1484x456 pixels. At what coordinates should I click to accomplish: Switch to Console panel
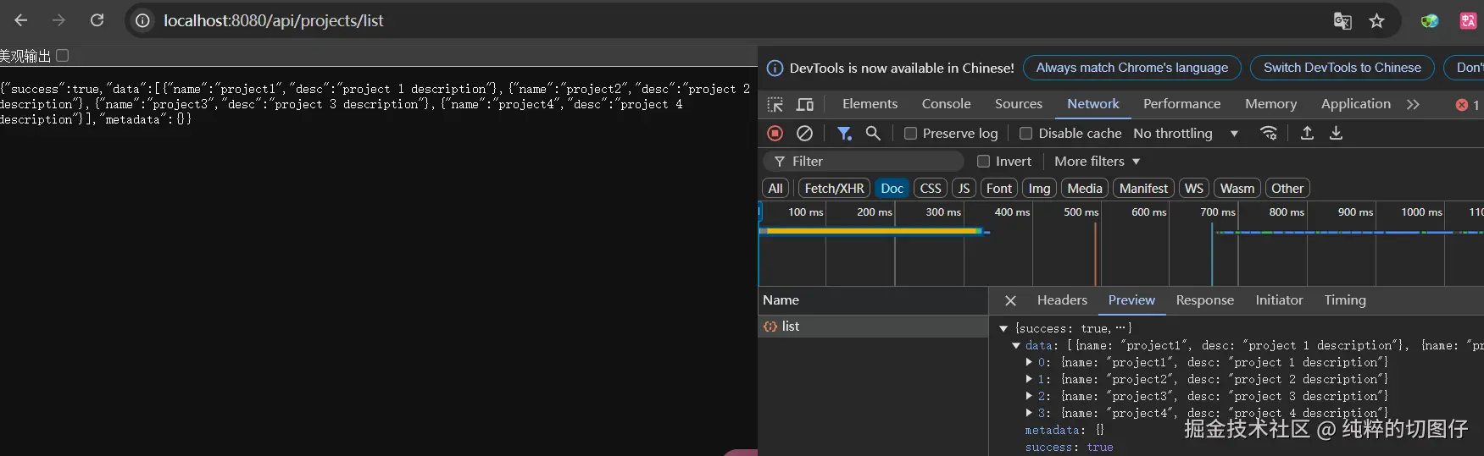coord(946,104)
